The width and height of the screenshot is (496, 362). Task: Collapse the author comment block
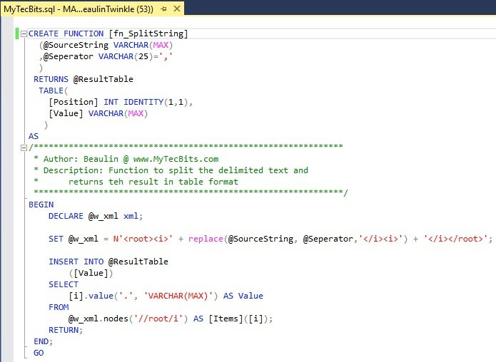(x=24, y=148)
